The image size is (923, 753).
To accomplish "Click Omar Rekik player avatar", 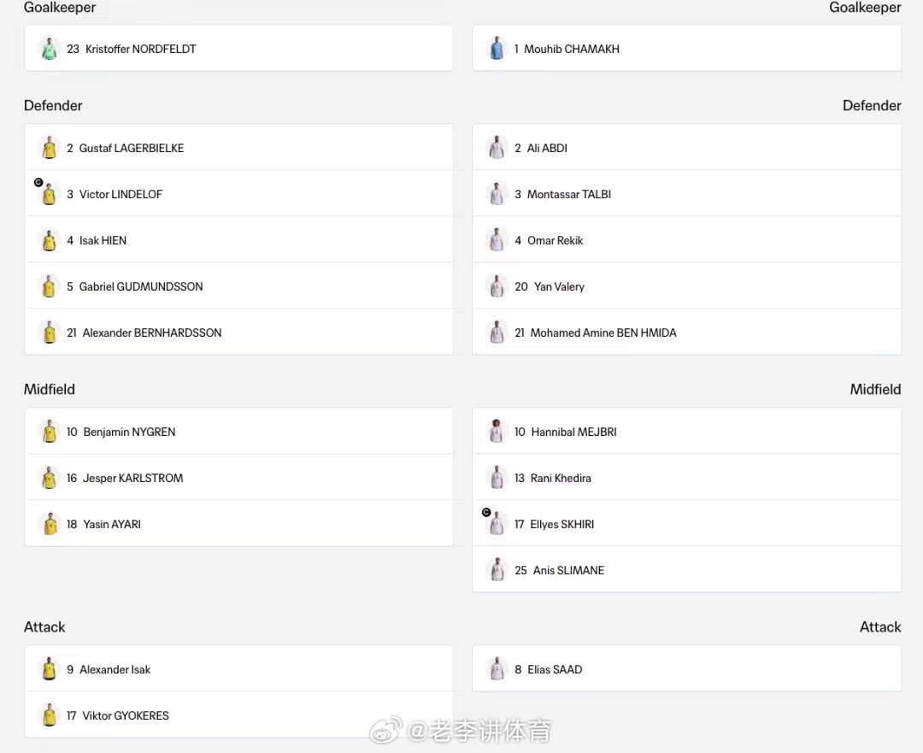I will click(x=497, y=240).
